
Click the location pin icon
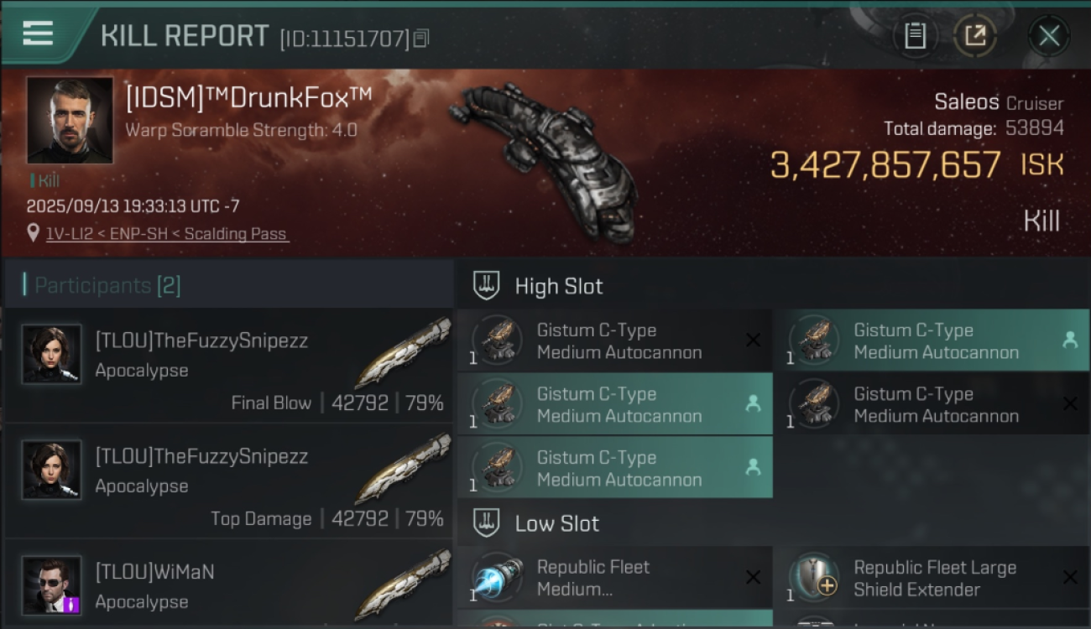point(34,233)
